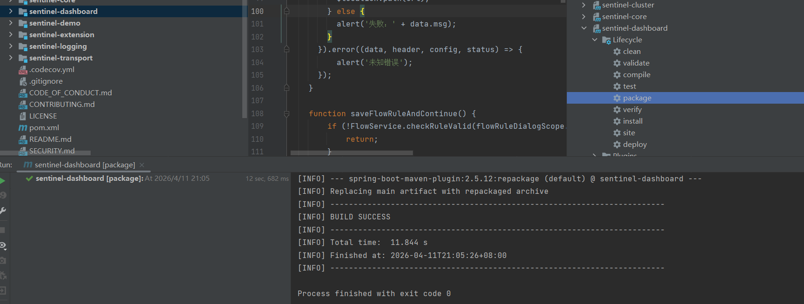
Task: Click the validate lifecycle gear icon
Action: pyautogui.click(x=617, y=63)
